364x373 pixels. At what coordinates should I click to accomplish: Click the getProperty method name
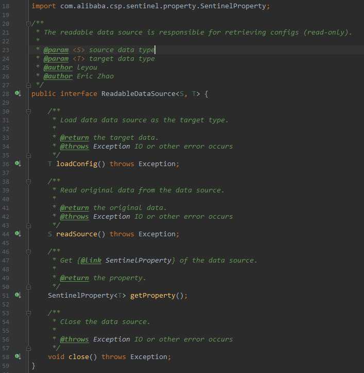(153, 296)
